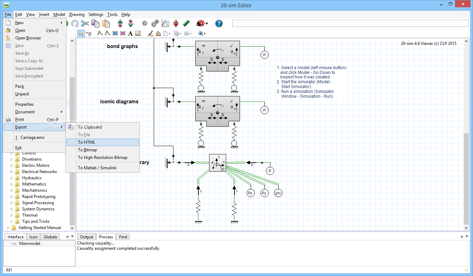Switch to the Globals tab
The height and width of the screenshot is (276, 473).
(51, 237)
